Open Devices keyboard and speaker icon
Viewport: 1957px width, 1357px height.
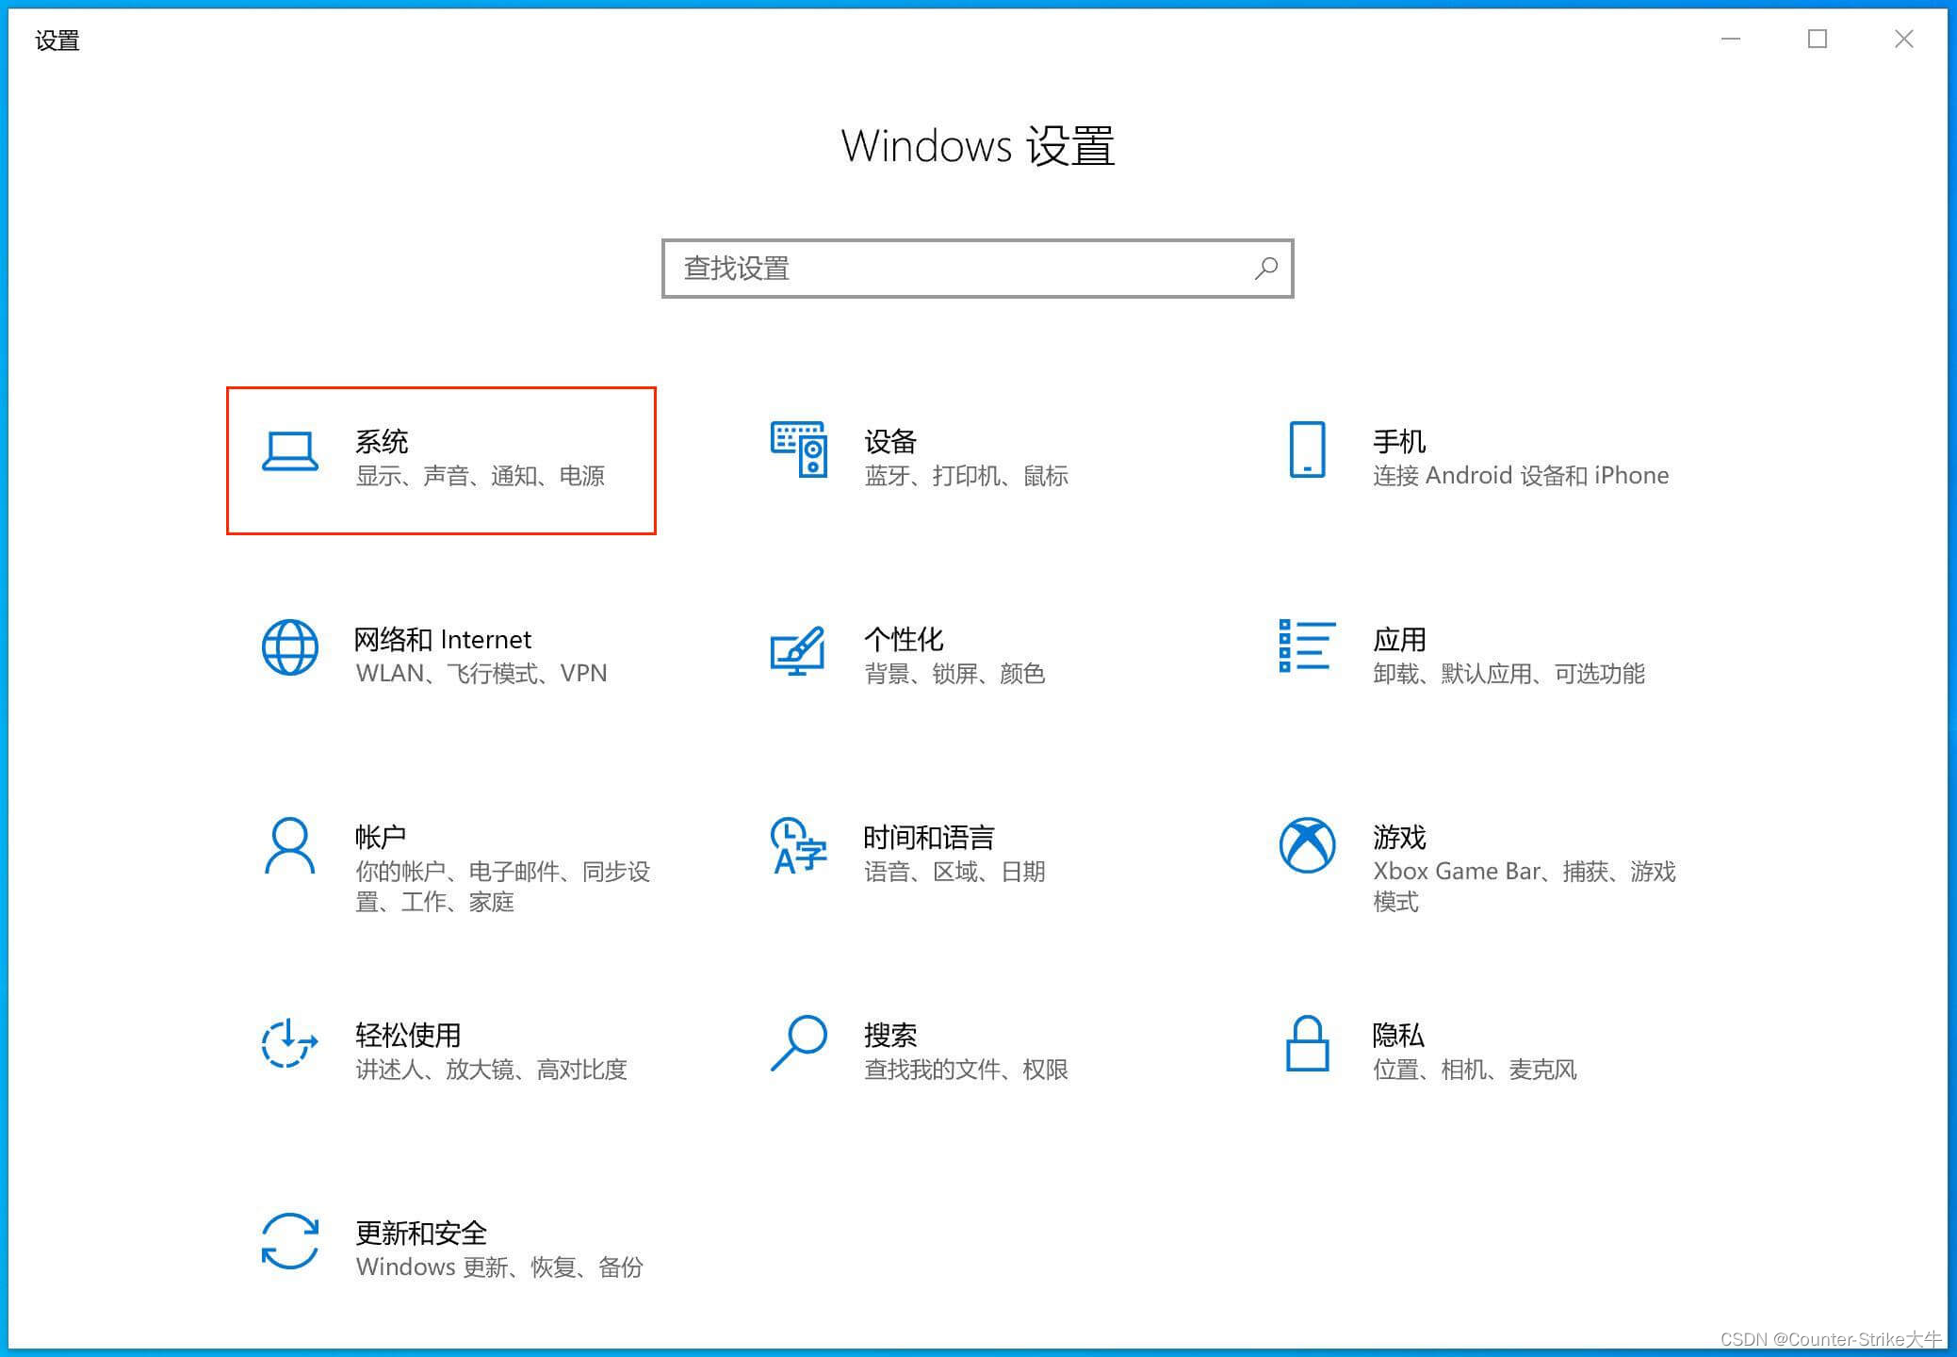coord(799,450)
